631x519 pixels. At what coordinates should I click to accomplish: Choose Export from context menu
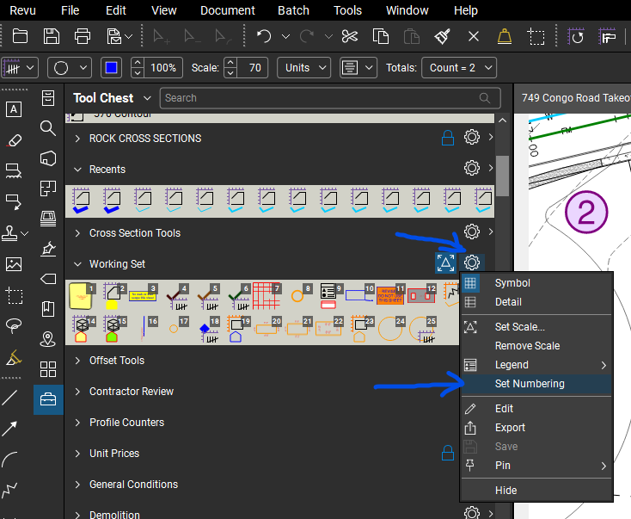pos(536,428)
